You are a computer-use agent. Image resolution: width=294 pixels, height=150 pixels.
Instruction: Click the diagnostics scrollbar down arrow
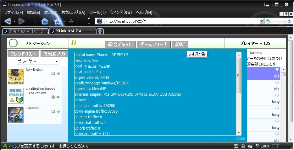click(x=238, y=133)
